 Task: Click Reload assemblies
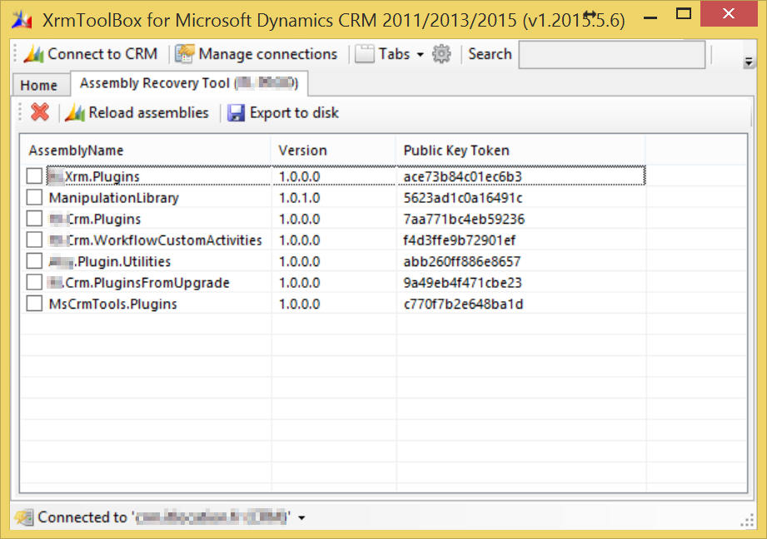[x=137, y=112]
